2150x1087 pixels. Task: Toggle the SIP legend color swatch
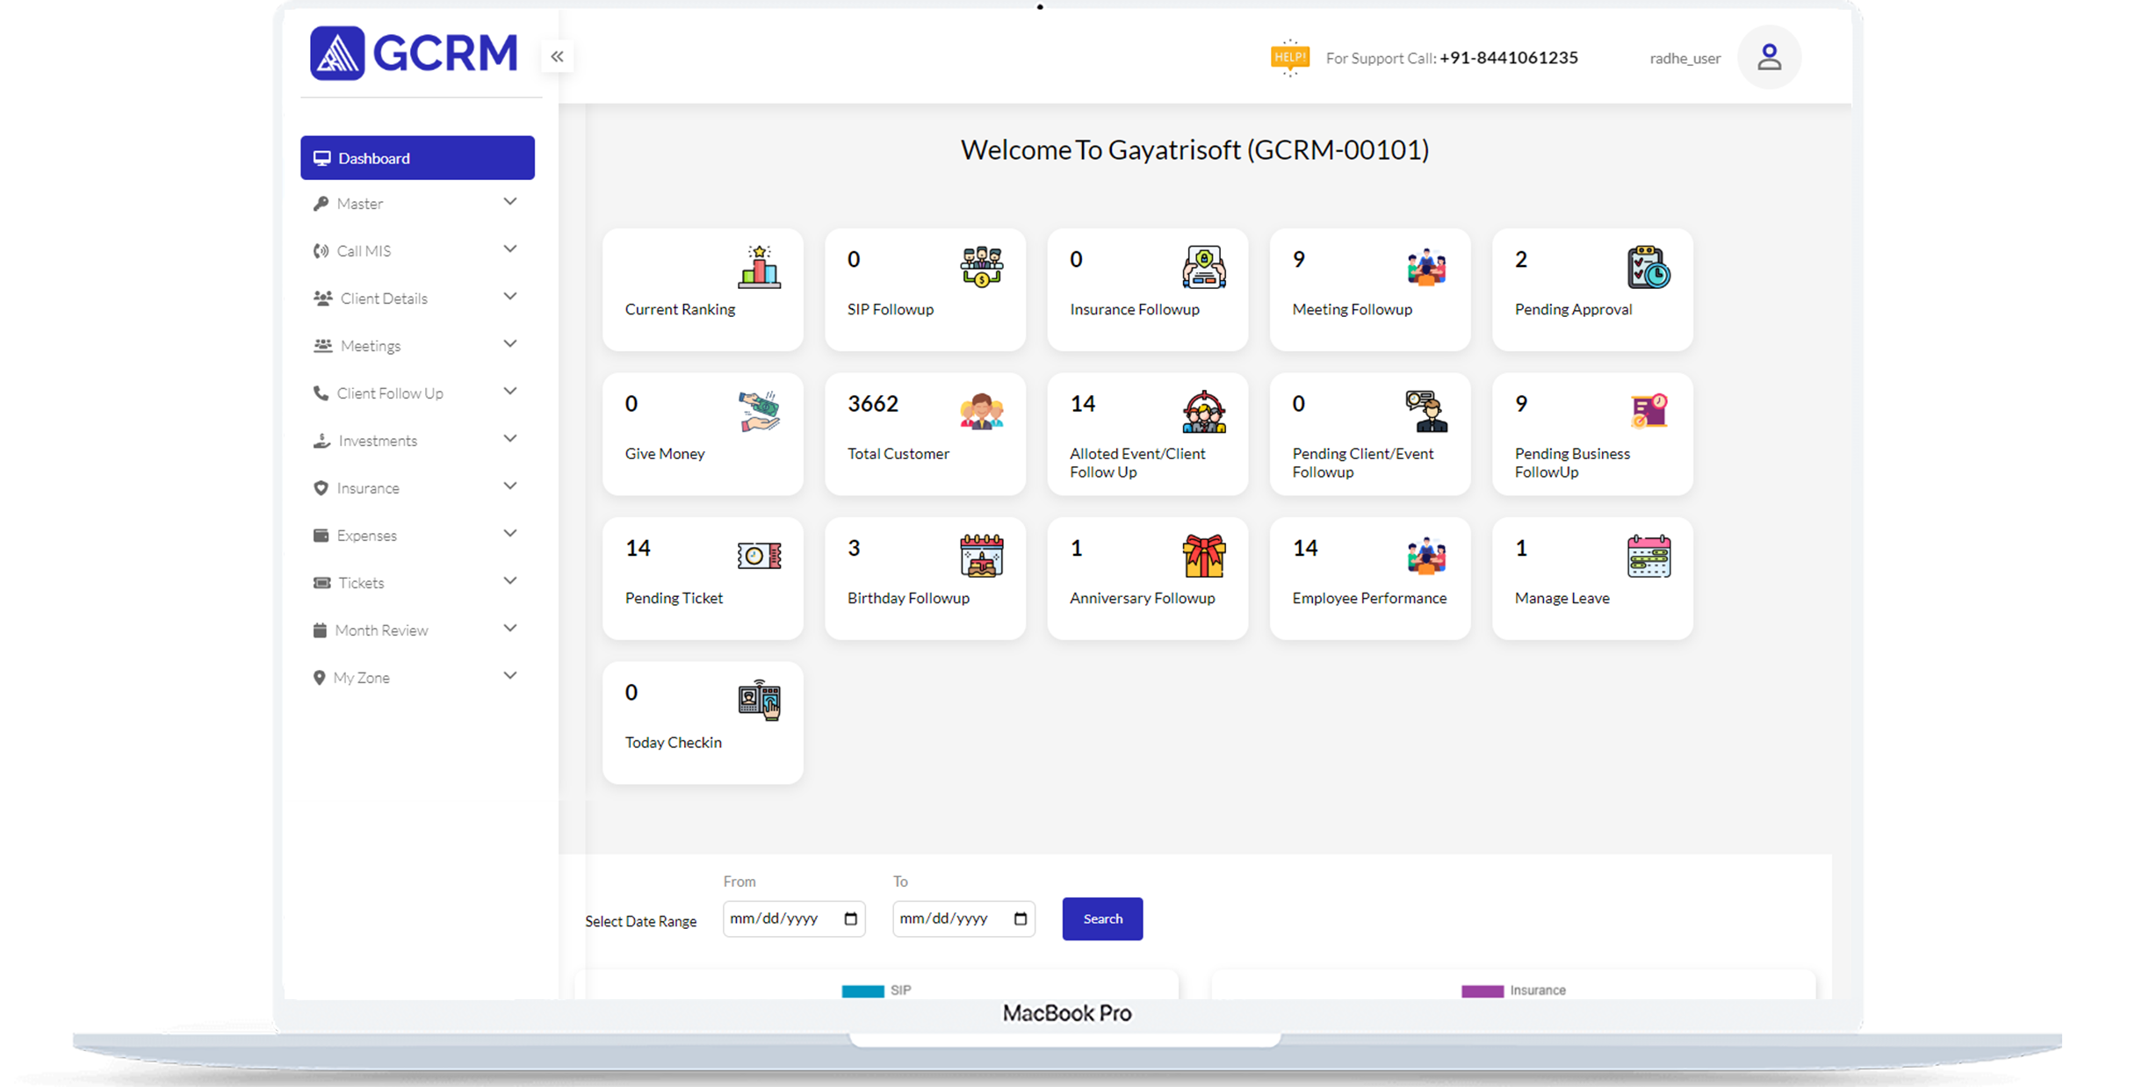[x=862, y=990]
